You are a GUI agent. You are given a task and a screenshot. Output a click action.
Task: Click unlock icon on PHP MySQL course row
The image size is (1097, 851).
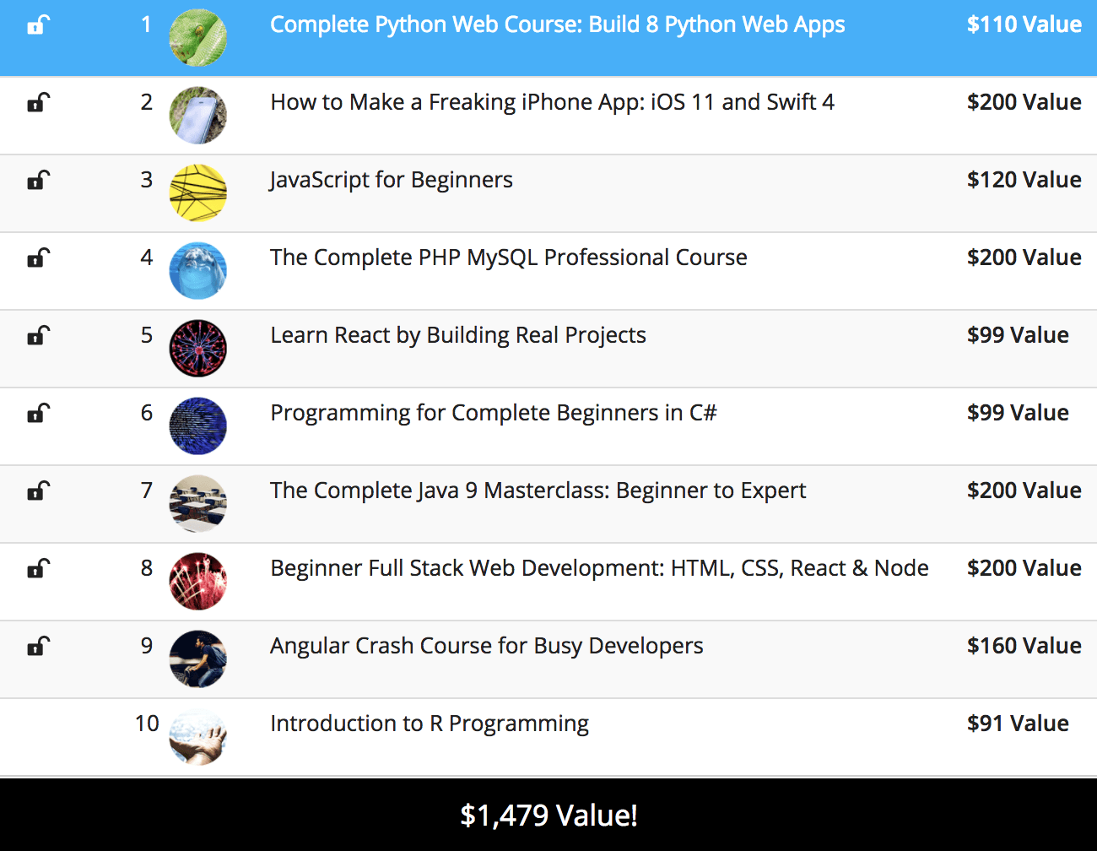click(x=38, y=258)
